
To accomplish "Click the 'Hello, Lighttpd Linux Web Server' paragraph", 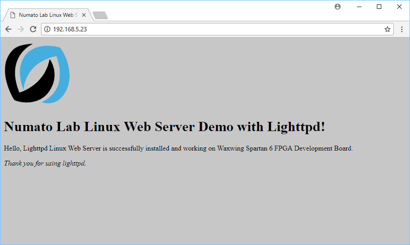I will pos(178,148).
